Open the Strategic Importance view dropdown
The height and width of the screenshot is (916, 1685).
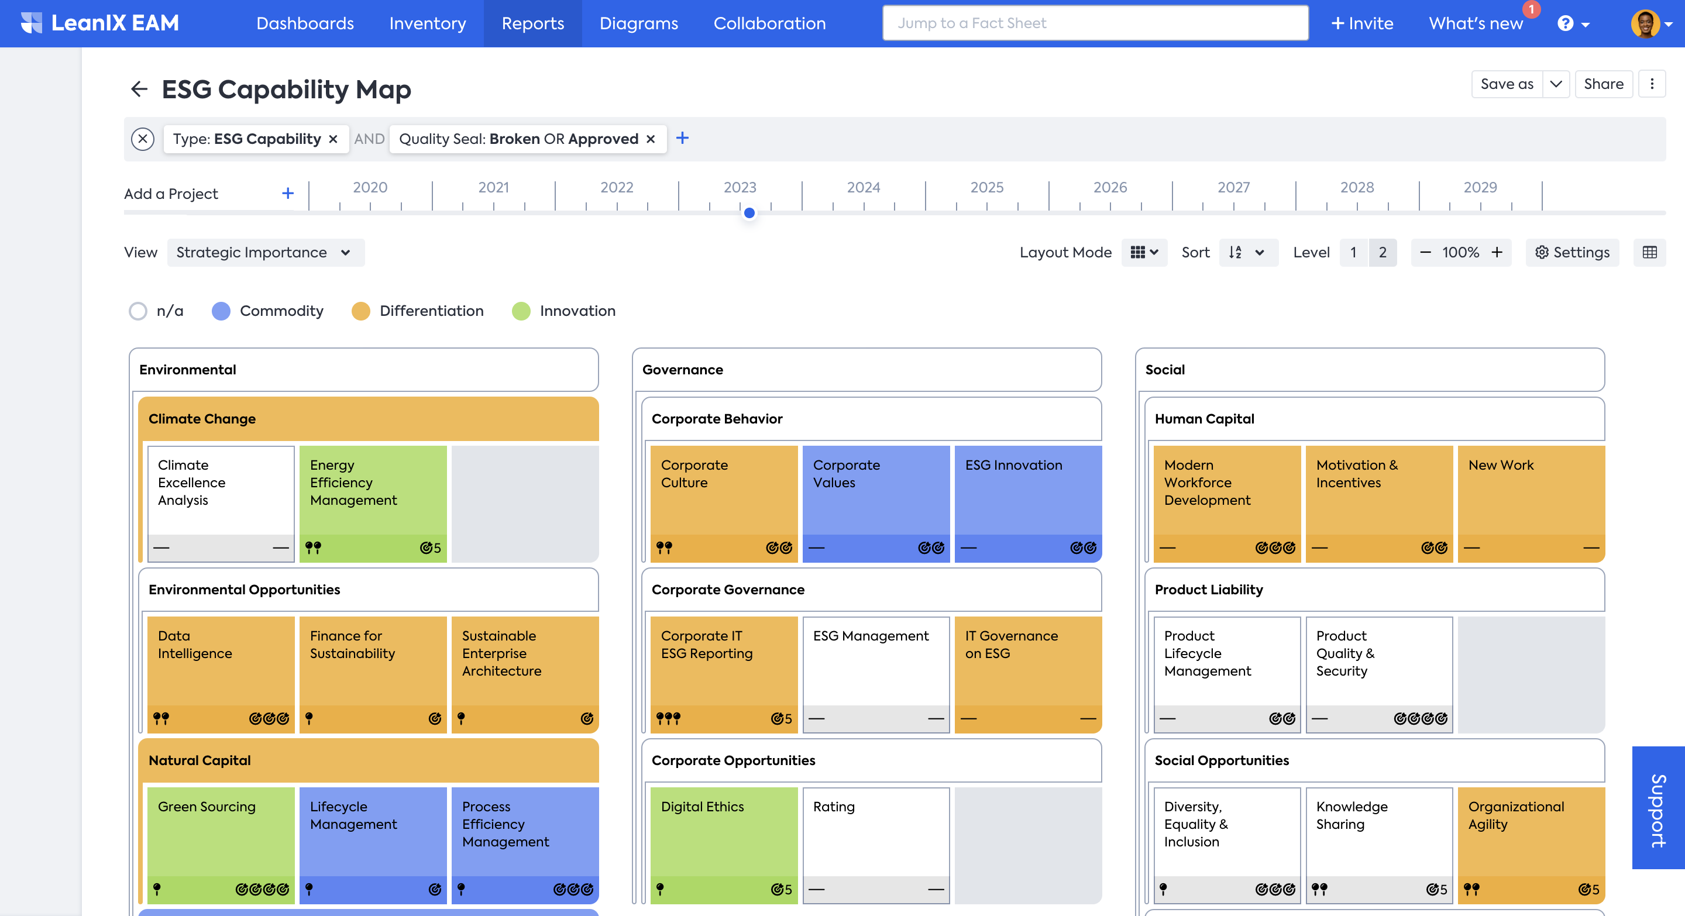(x=265, y=252)
